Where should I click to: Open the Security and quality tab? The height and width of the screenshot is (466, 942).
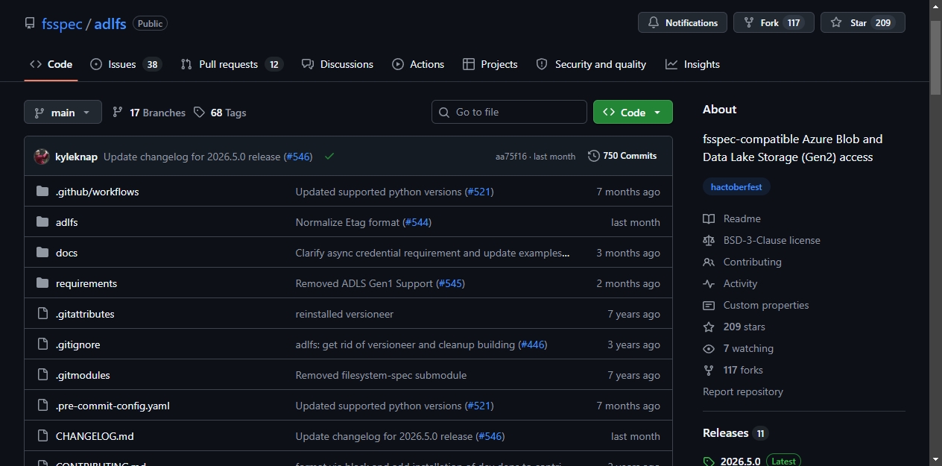coord(591,64)
